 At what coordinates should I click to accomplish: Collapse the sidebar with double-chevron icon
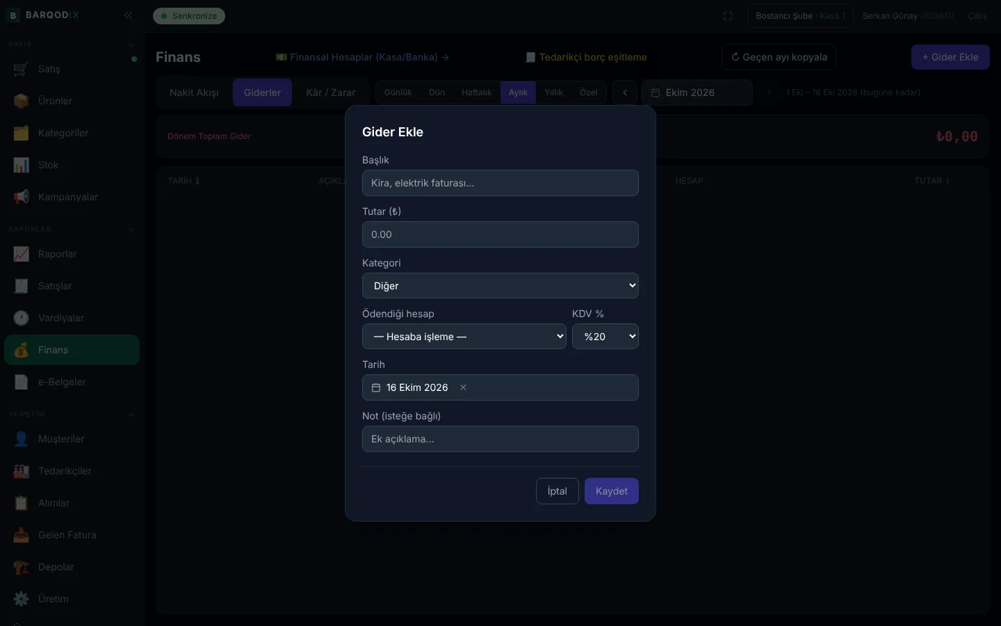tap(128, 15)
